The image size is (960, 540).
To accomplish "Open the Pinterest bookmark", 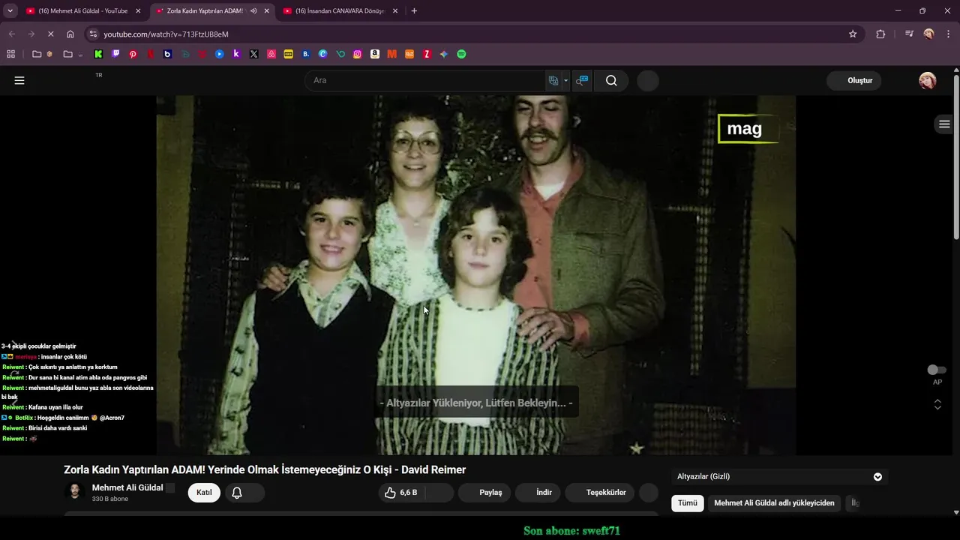I will [133, 54].
